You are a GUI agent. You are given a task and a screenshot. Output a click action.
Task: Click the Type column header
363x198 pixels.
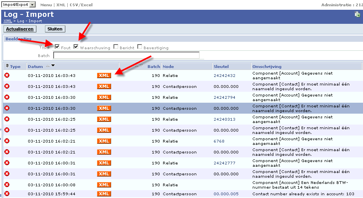(15, 66)
